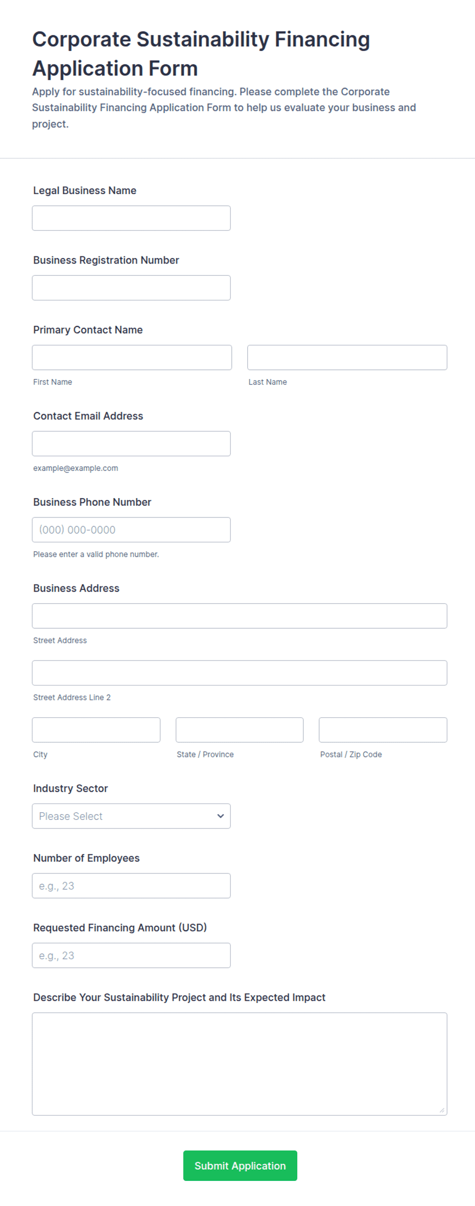Submit the application with the green button
Screen dimensions: 475x1206
240,1166
